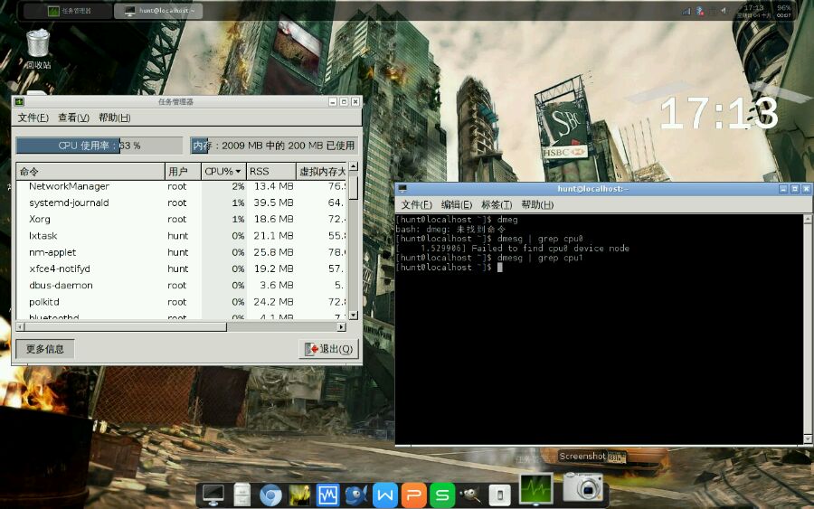Screen dimensions: 814x509
Task: Click the 内存 usage progress bar
Action: (274, 146)
